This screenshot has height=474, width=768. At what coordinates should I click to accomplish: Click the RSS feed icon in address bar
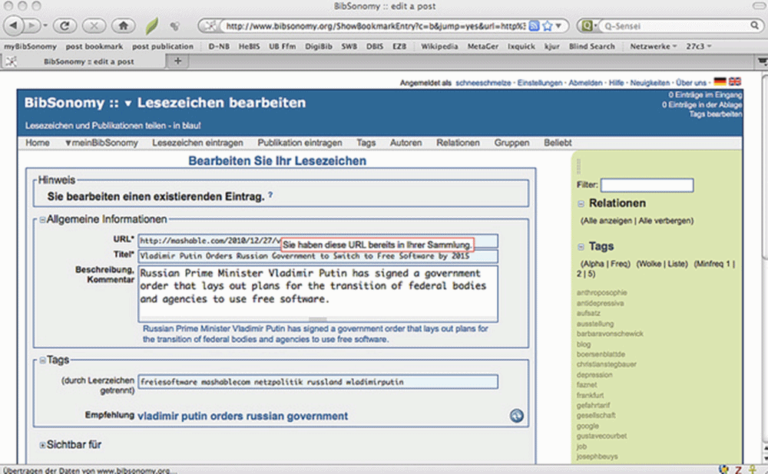click(x=534, y=25)
